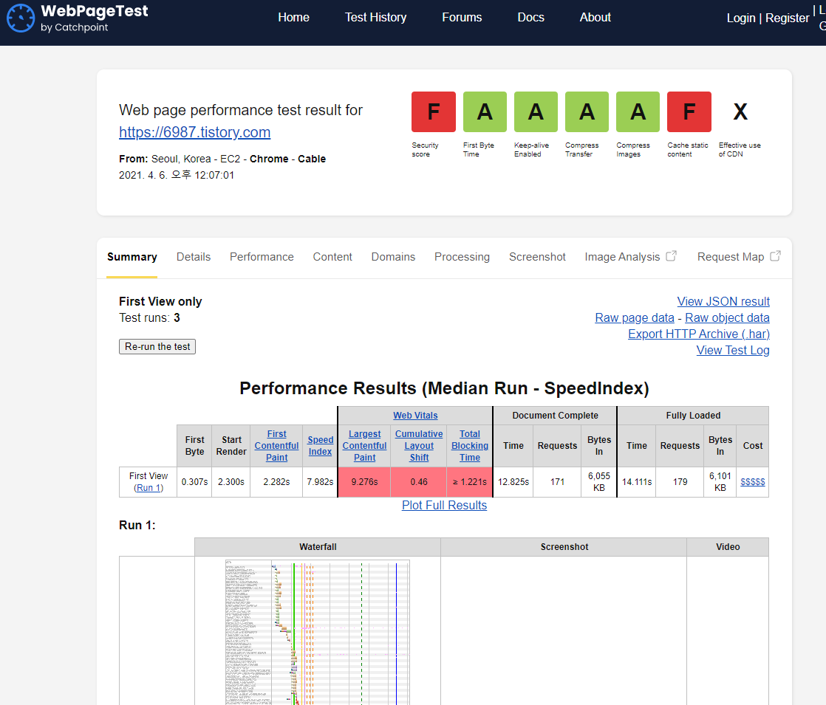Click the Compress Transfer A grade badge
This screenshot has height=705, width=826.
pyautogui.click(x=587, y=111)
